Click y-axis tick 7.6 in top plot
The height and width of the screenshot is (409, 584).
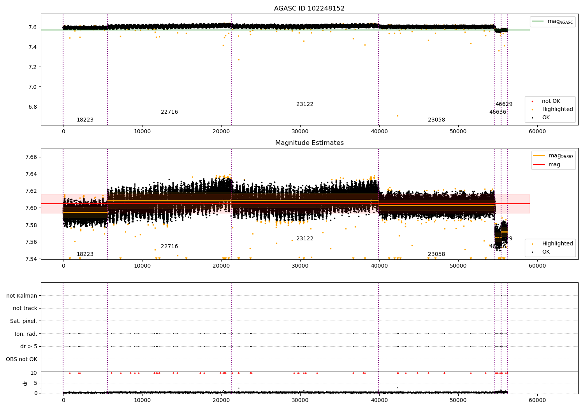pyautogui.click(x=32, y=27)
